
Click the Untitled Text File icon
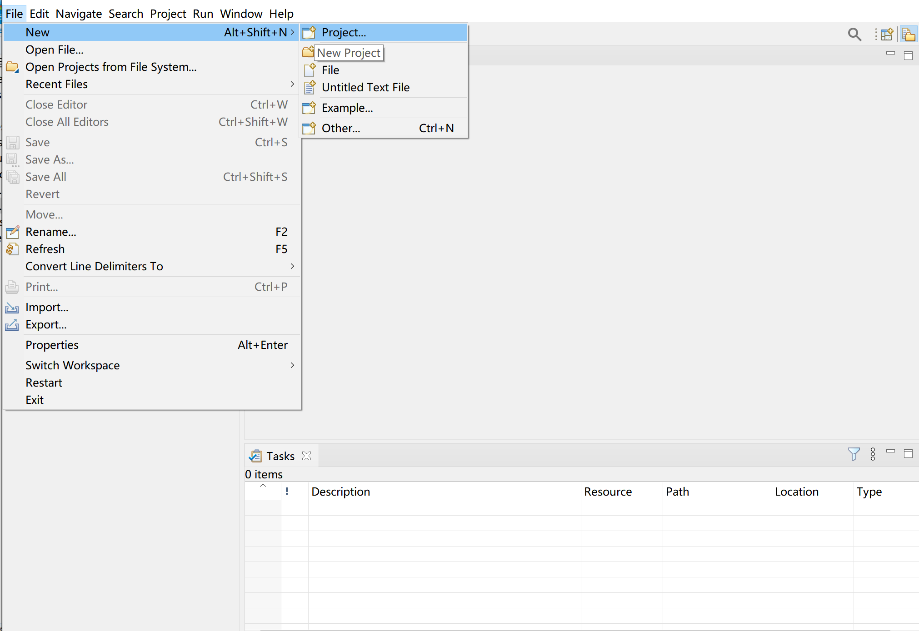coord(309,87)
